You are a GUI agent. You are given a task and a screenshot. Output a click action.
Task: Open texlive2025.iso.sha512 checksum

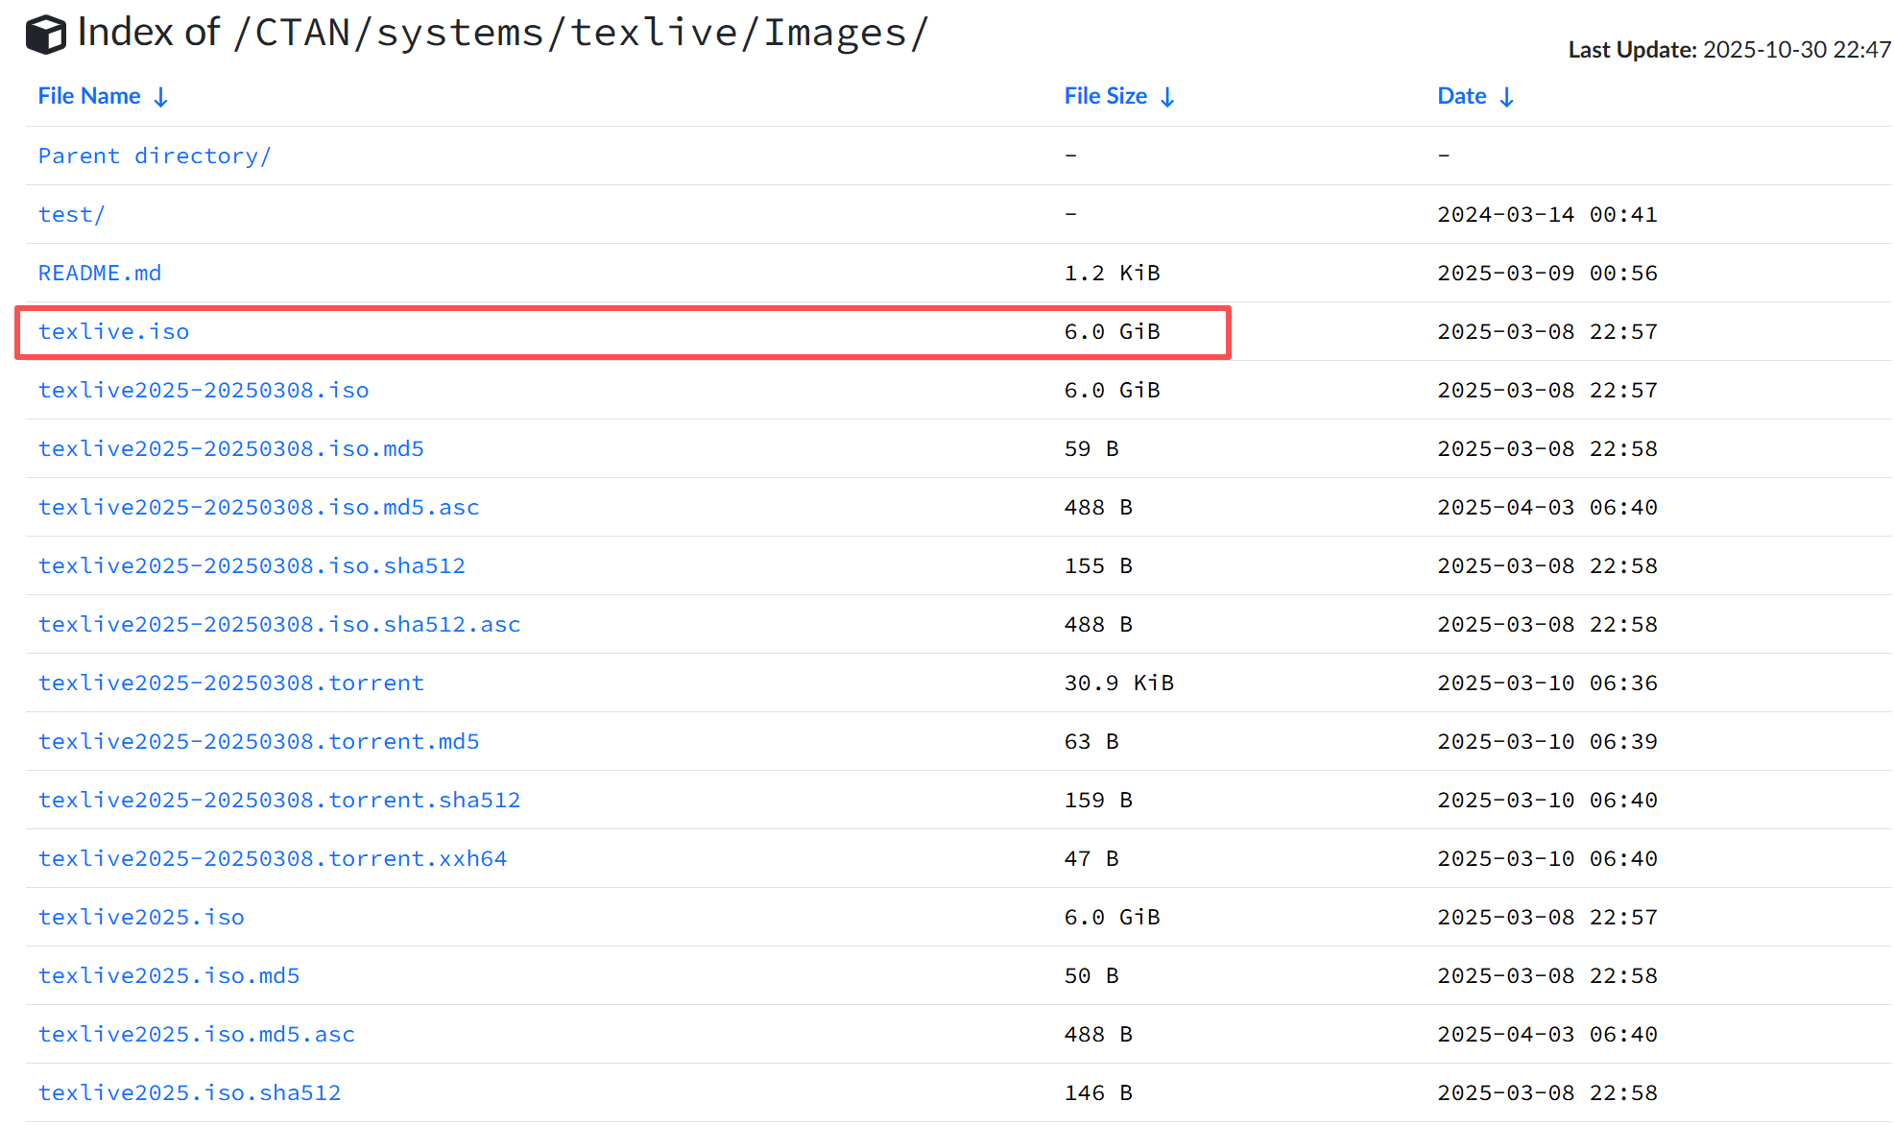[x=190, y=1092]
